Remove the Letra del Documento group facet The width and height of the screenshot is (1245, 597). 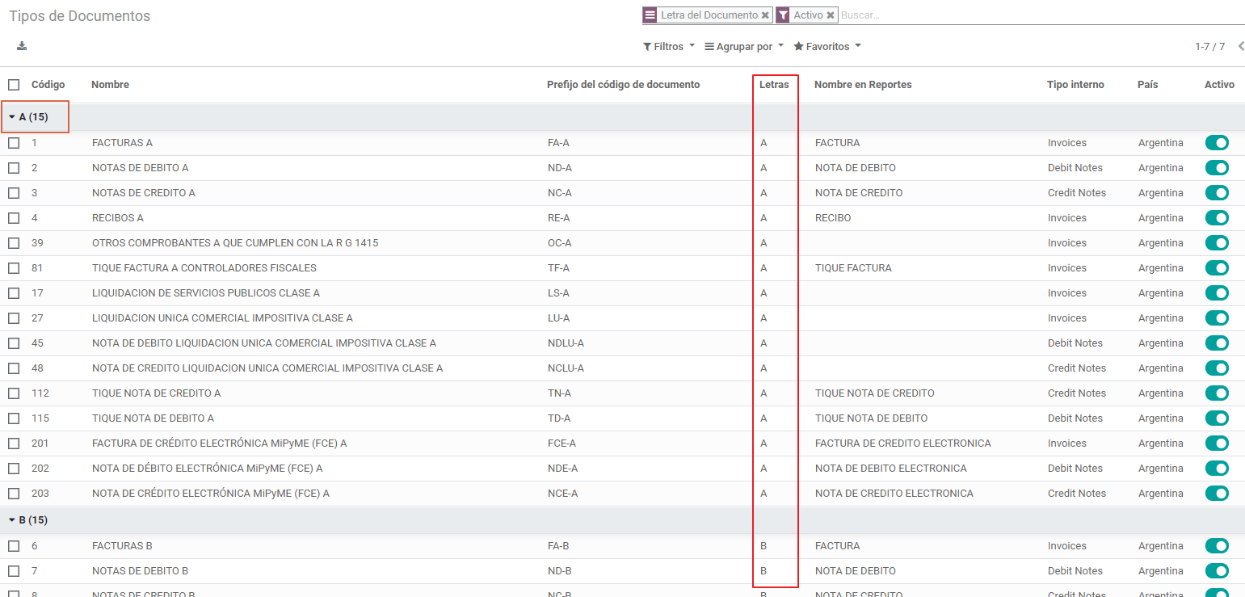coord(765,15)
